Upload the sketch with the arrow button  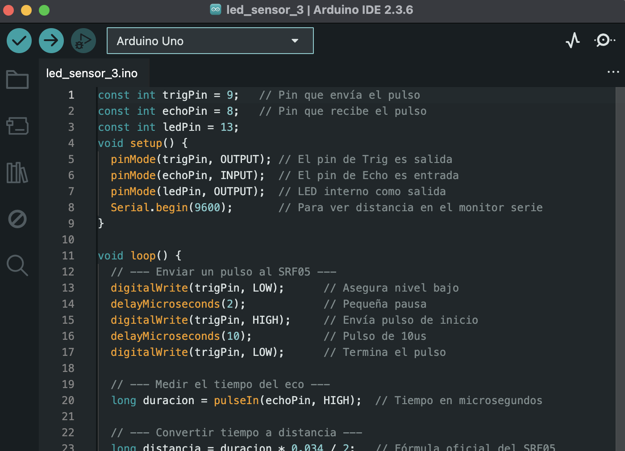pos(51,41)
